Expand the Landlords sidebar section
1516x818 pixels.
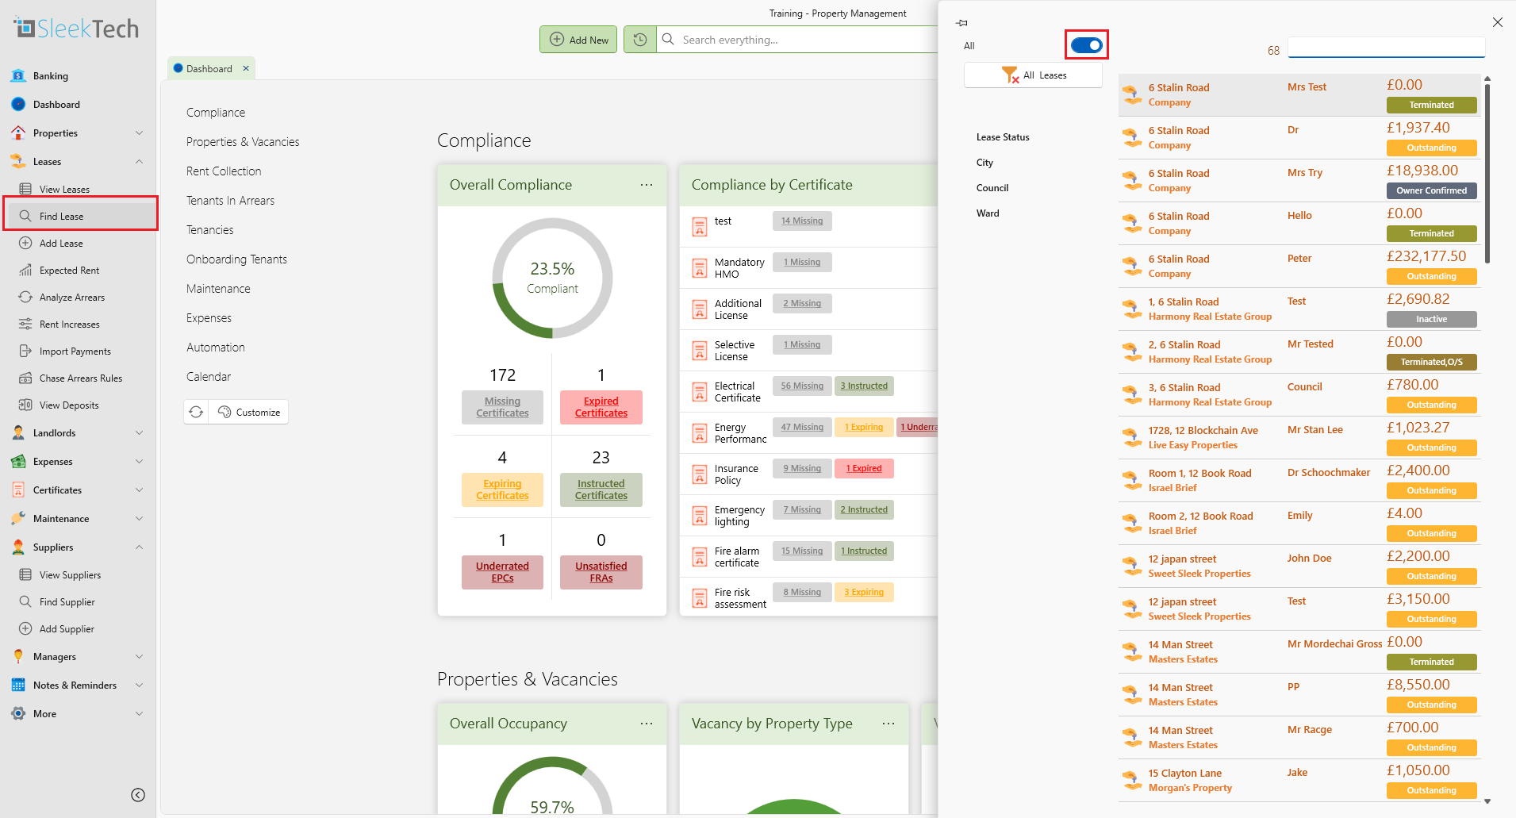[140, 433]
